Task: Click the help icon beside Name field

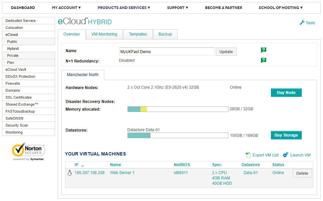Action: tap(264, 50)
